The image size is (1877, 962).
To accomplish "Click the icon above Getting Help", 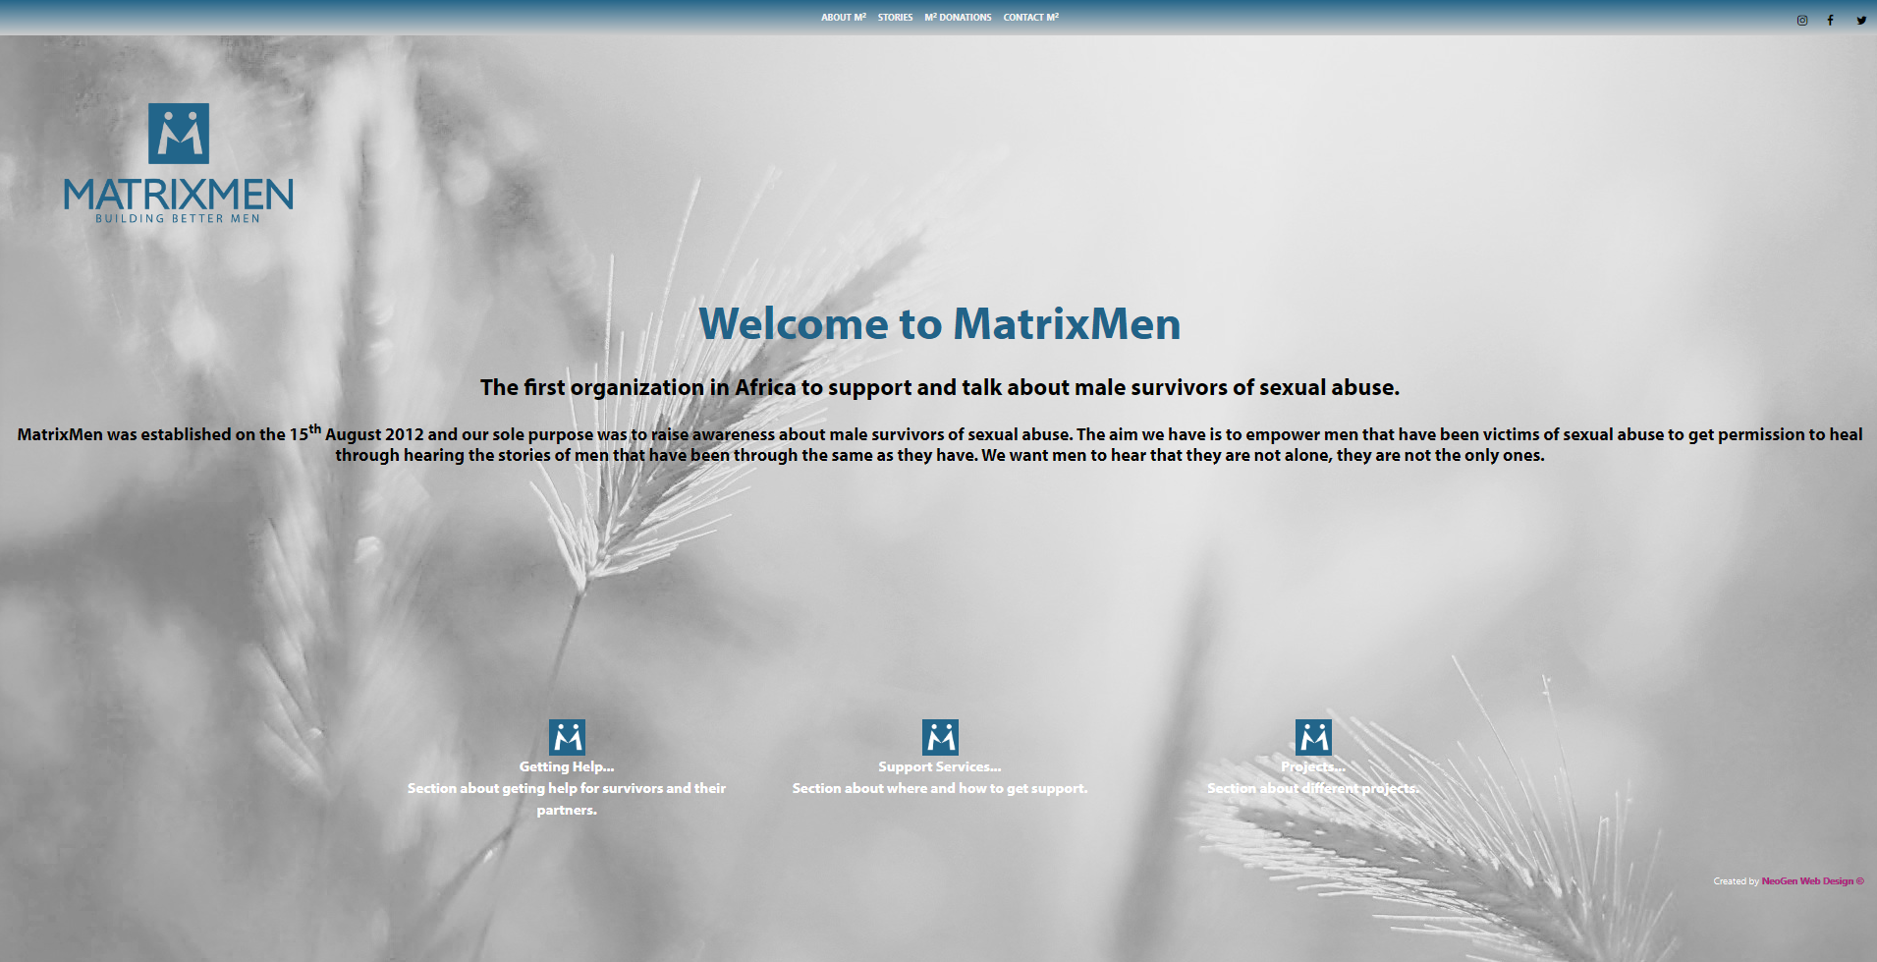I will click(x=567, y=737).
